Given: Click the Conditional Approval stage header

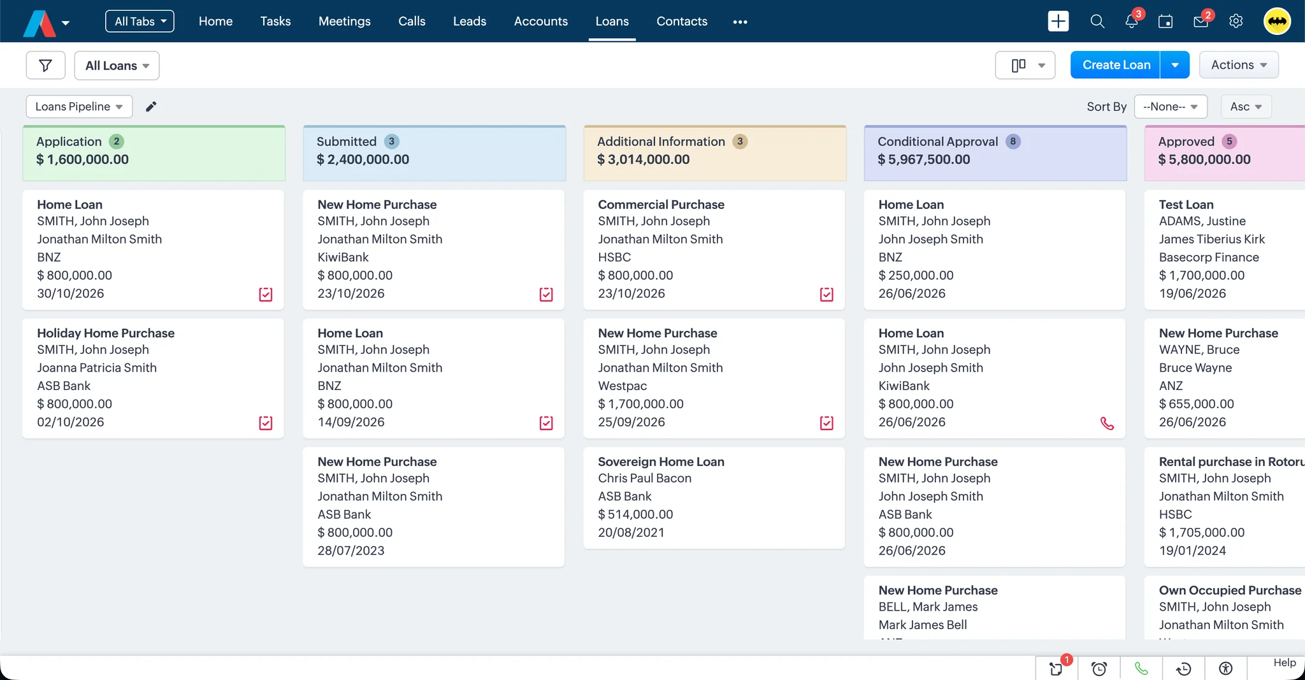Looking at the screenshot, I should [995, 153].
